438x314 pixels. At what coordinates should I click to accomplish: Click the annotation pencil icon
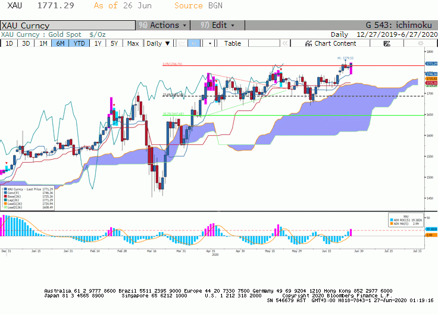tap(387, 43)
